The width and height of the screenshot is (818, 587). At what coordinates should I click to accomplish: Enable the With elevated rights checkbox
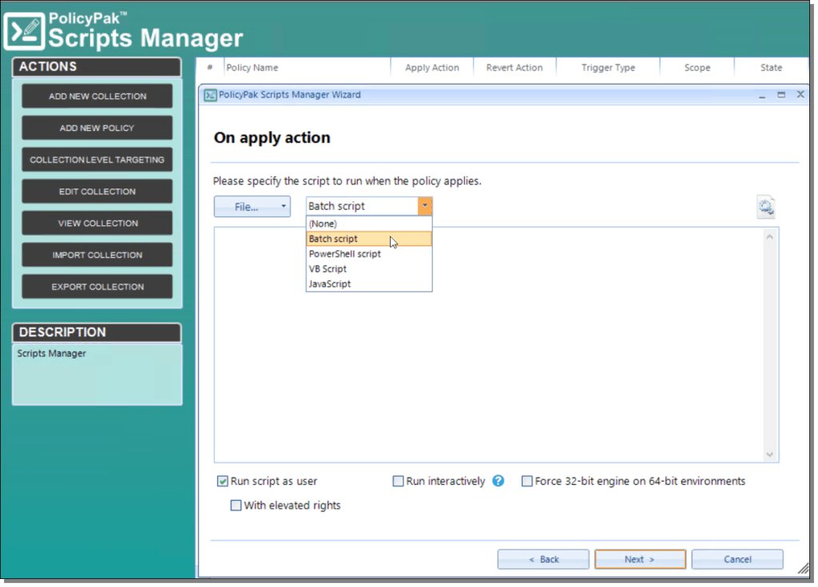click(x=236, y=505)
